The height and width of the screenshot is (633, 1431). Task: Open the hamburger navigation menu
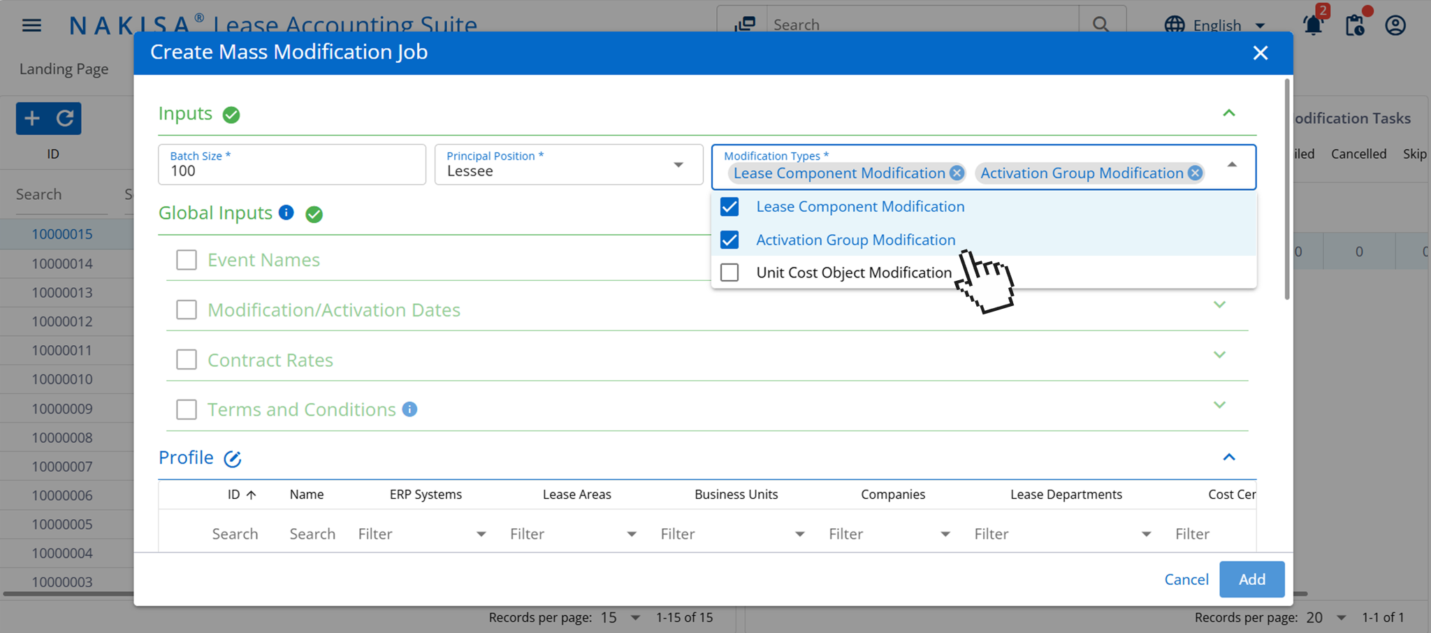tap(31, 24)
